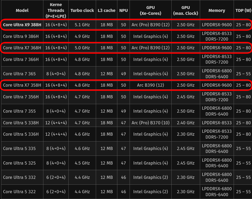This screenshot has height=199, width=252.
Task: Click the 2.40 GHz GPU clock value
Action: pos(186,123)
